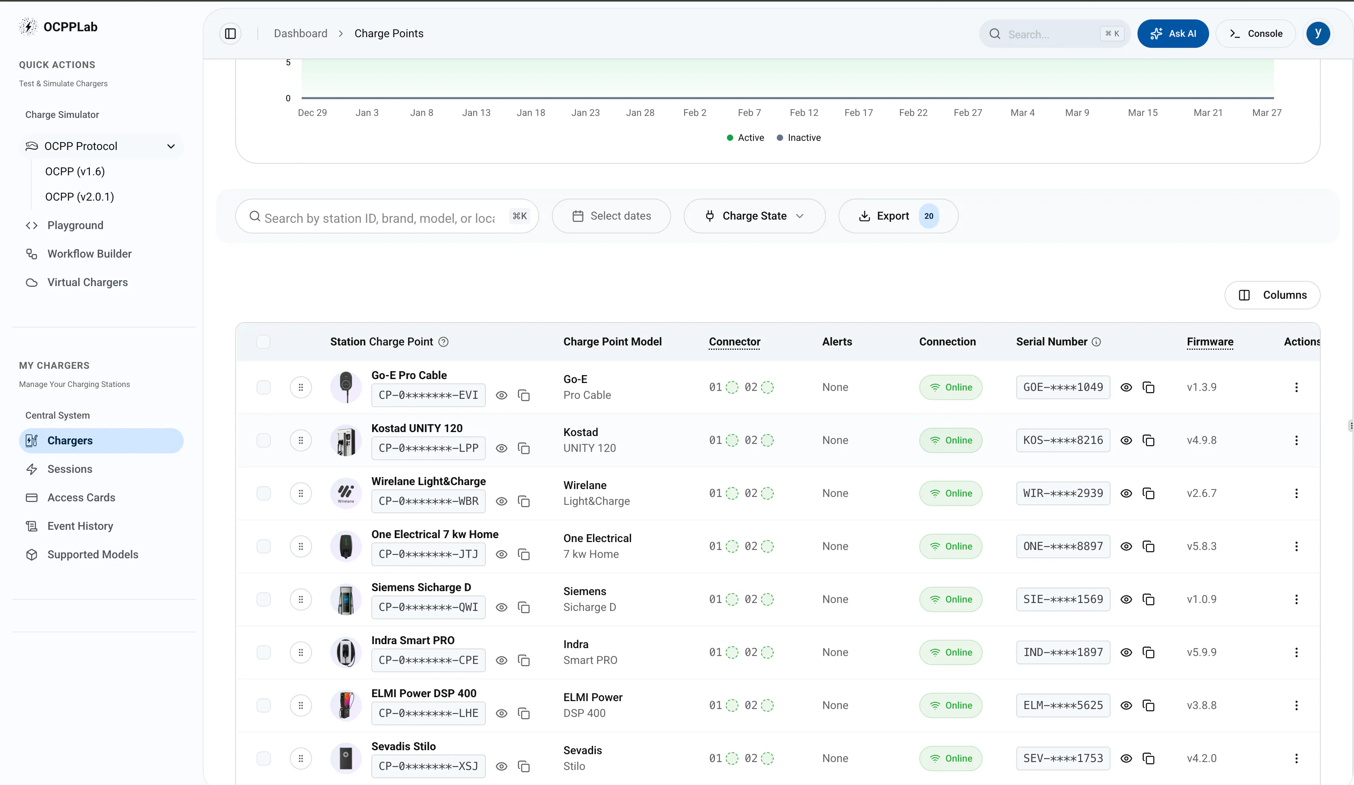Export the charge points list
Image resolution: width=1354 pixels, height=785 pixels.
(x=898, y=216)
